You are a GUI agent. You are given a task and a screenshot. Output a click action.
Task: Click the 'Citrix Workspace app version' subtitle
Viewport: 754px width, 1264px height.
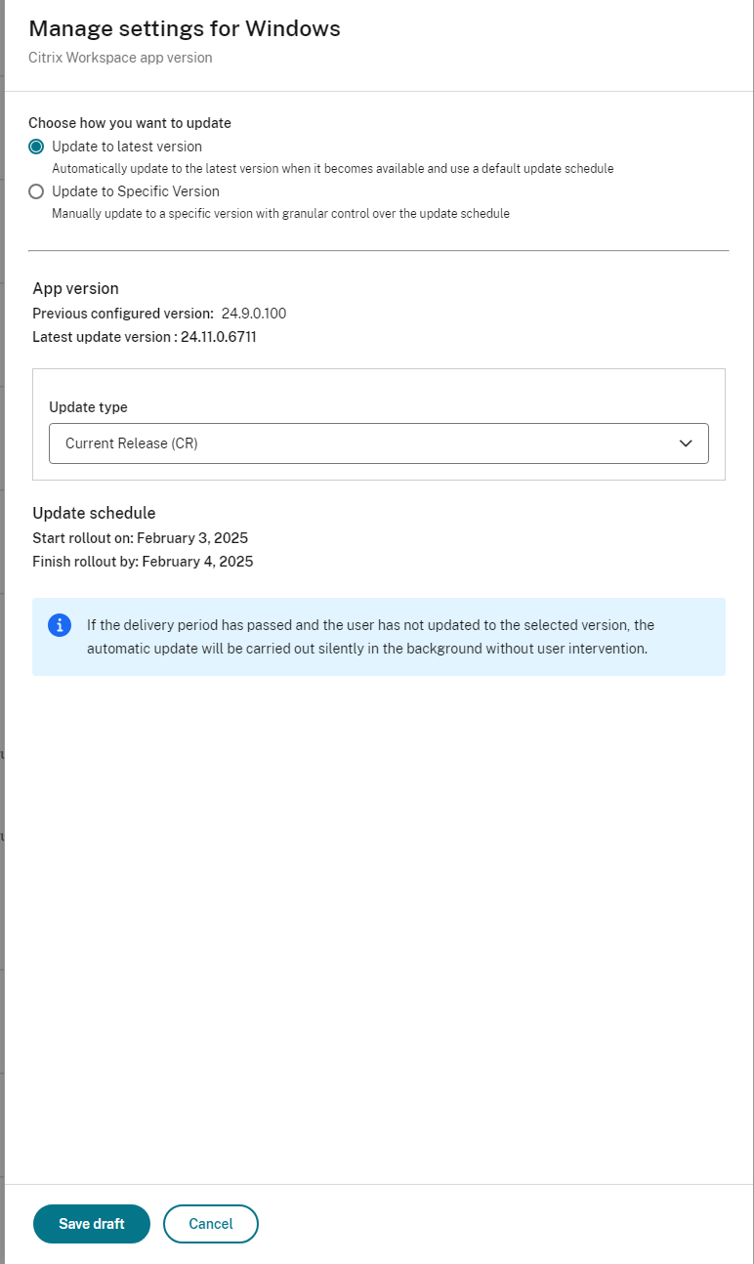120,58
